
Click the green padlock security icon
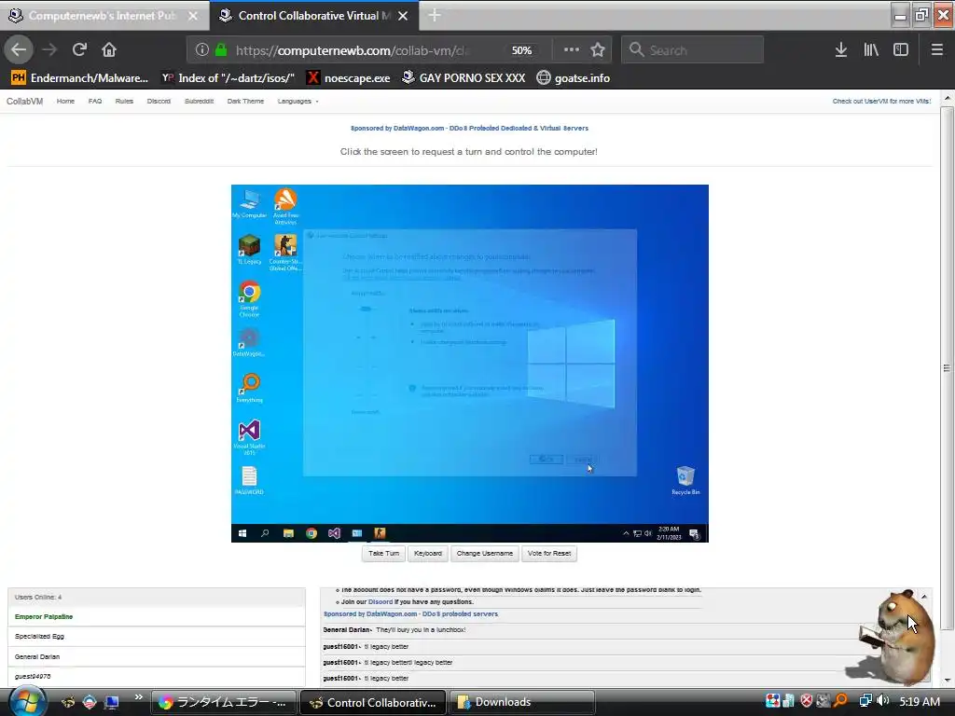tap(221, 50)
